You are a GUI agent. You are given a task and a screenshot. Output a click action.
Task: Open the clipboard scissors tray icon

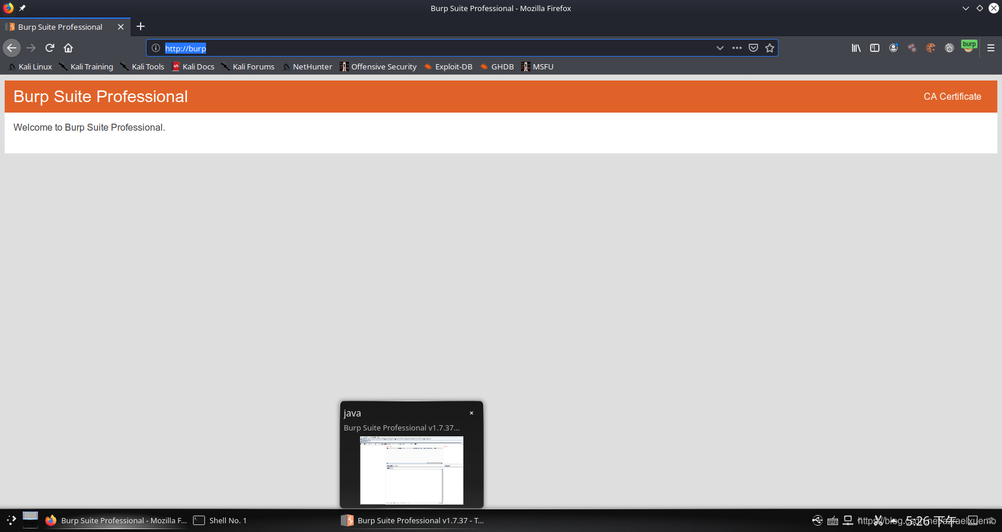point(878,520)
